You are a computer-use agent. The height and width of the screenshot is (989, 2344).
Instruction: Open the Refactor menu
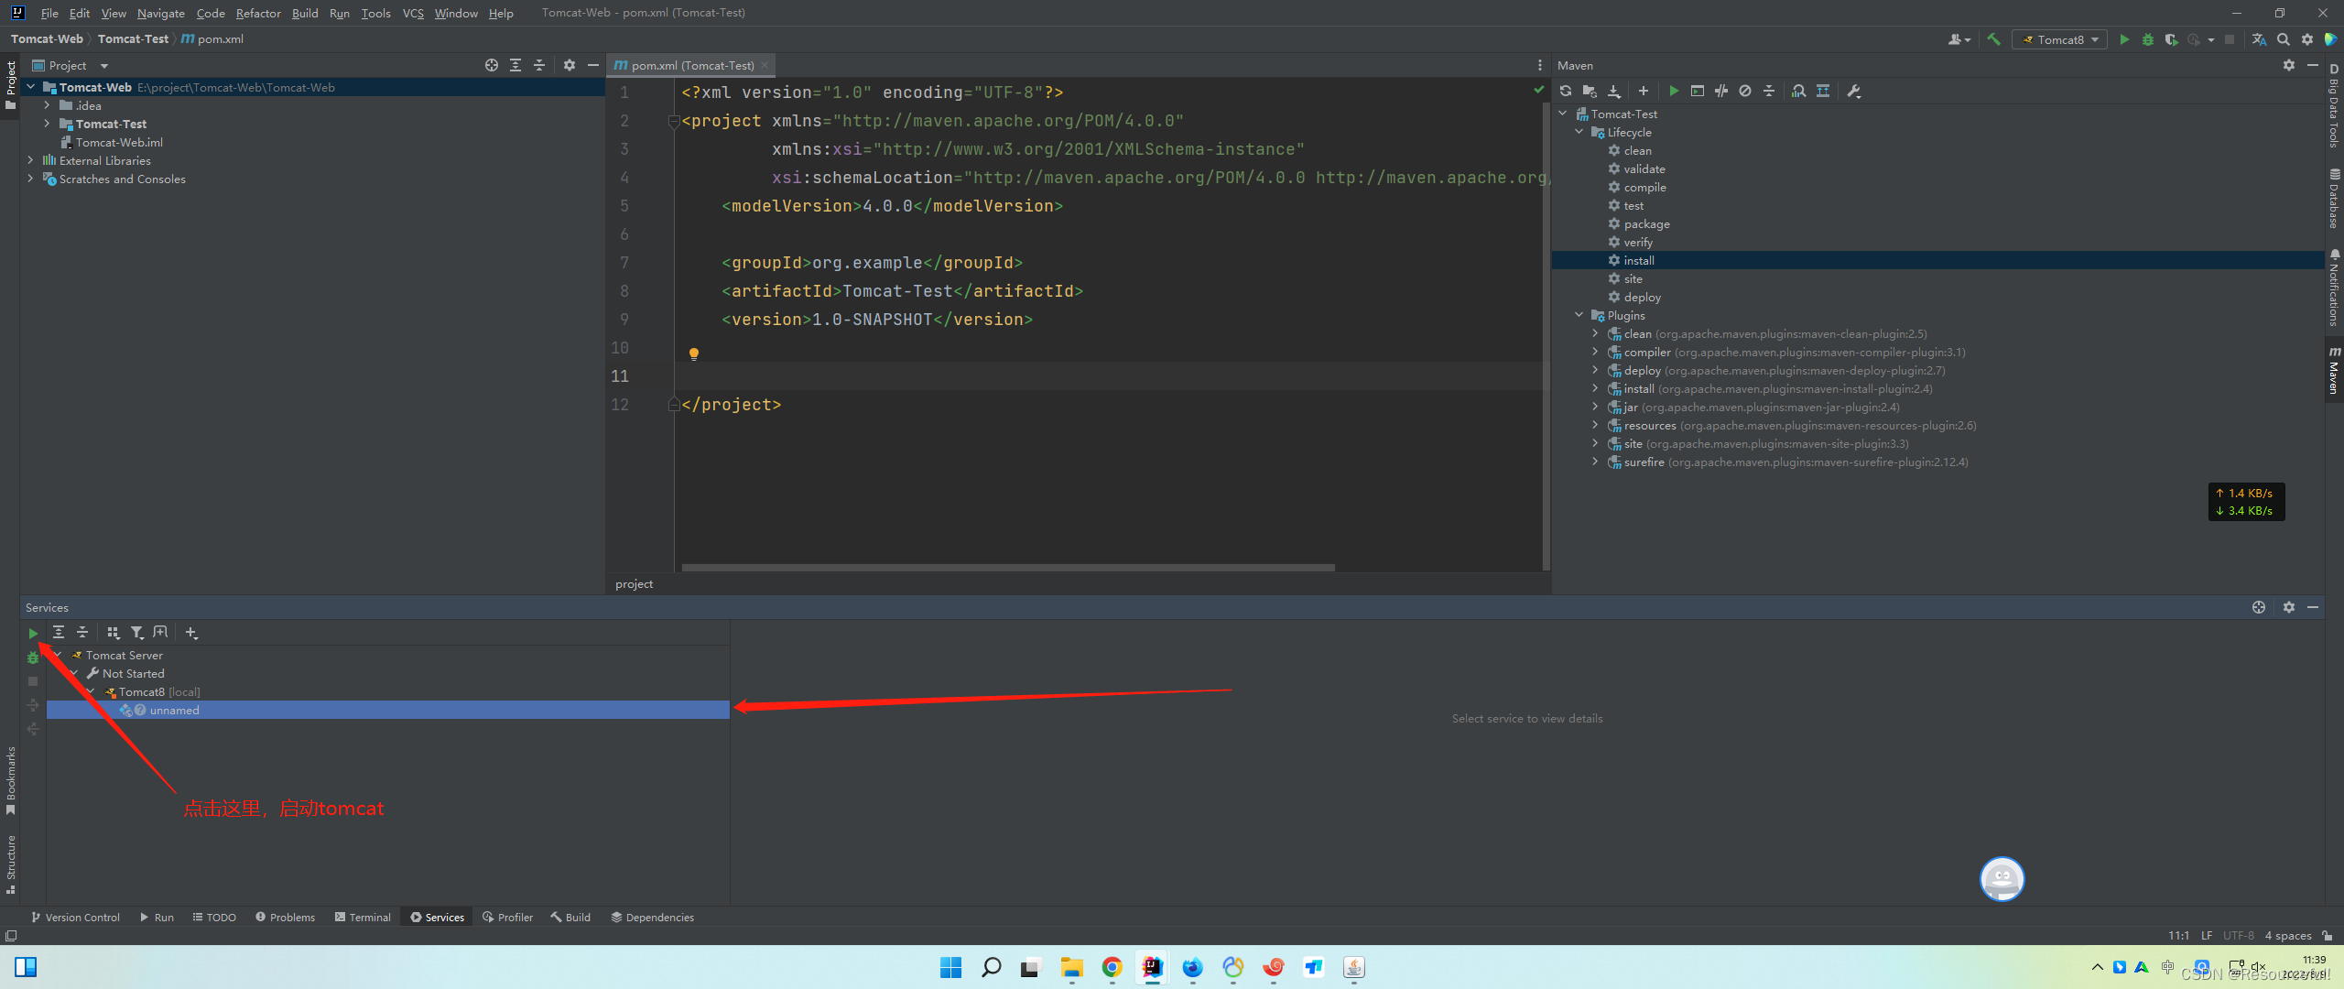coord(258,13)
